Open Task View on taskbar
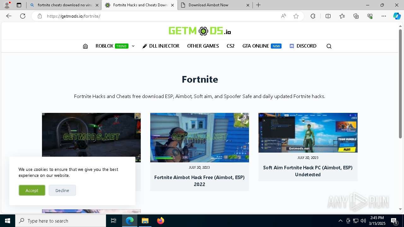This screenshot has width=404, height=227. 114,221
